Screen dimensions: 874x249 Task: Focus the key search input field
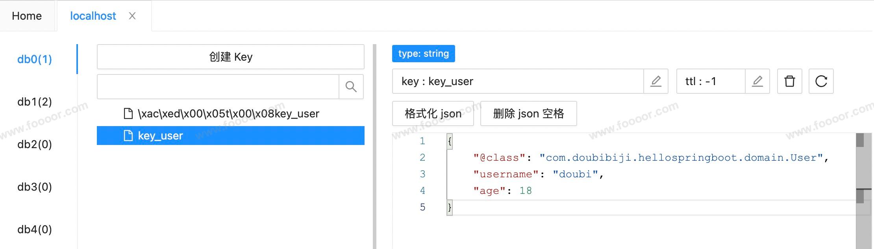[218, 87]
